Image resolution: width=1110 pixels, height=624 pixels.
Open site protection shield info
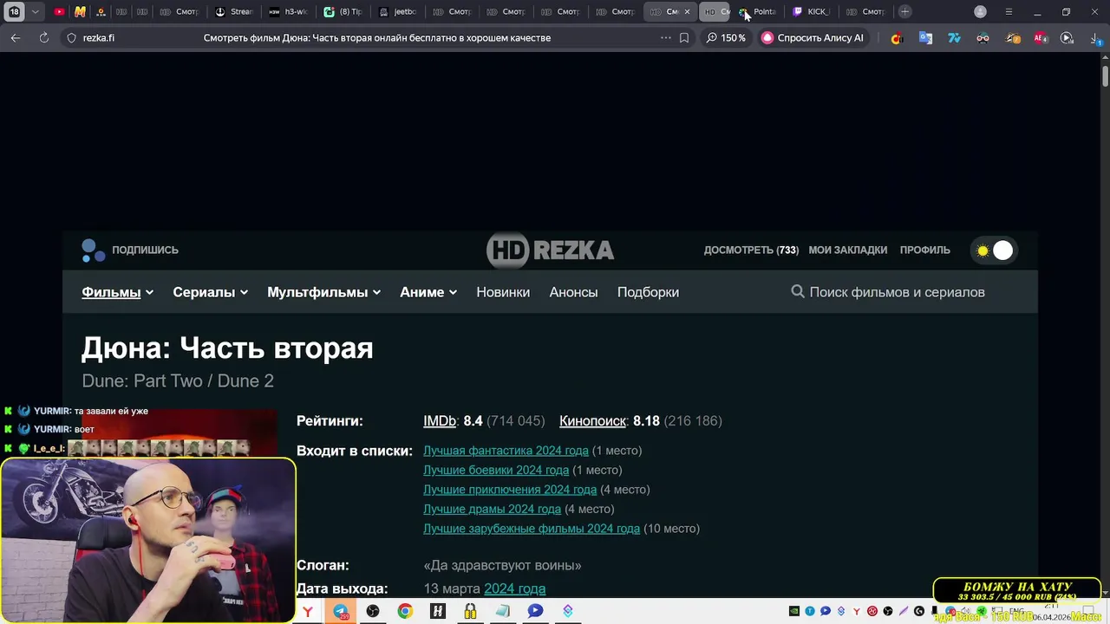(72, 38)
